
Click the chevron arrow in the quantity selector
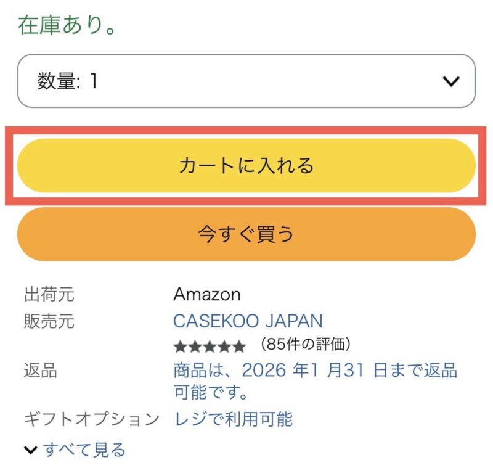(x=452, y=81)
